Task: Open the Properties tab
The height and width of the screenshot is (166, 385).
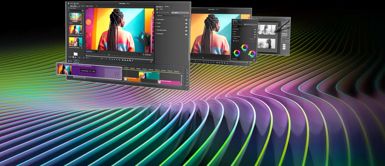Action: [x=167, y=7]
